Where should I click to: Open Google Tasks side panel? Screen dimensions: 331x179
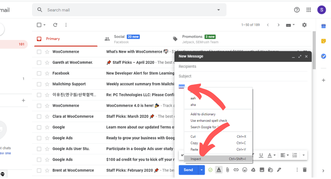coord(323,56)
